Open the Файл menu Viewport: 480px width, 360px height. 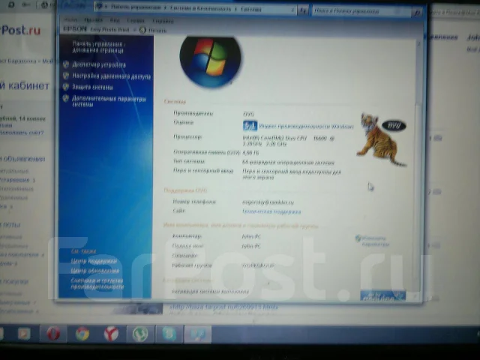click(70, 20)
